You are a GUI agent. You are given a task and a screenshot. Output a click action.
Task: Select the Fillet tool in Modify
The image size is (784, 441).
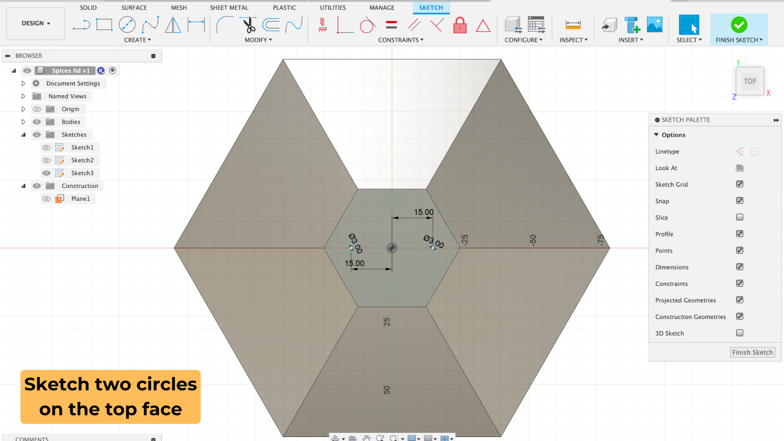pos(224,25)
